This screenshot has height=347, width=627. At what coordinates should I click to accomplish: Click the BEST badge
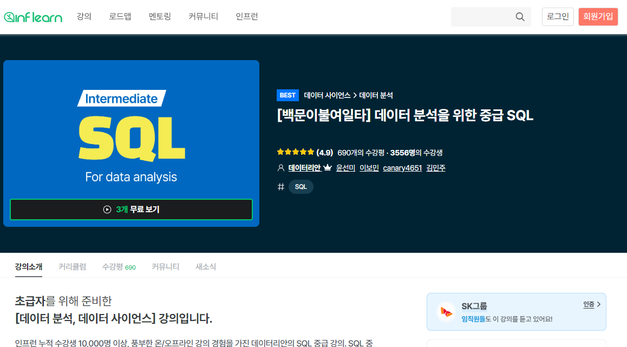[x=288, y=95]
